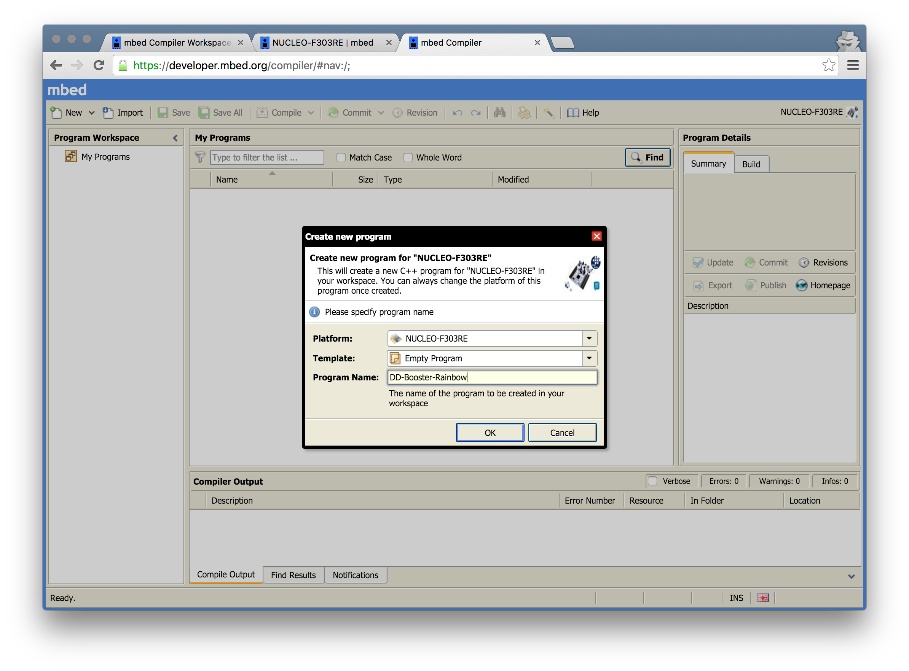Sort by the Error Number column header
The width and height of the screenshot is (909, 671).
tap(591, 501)
